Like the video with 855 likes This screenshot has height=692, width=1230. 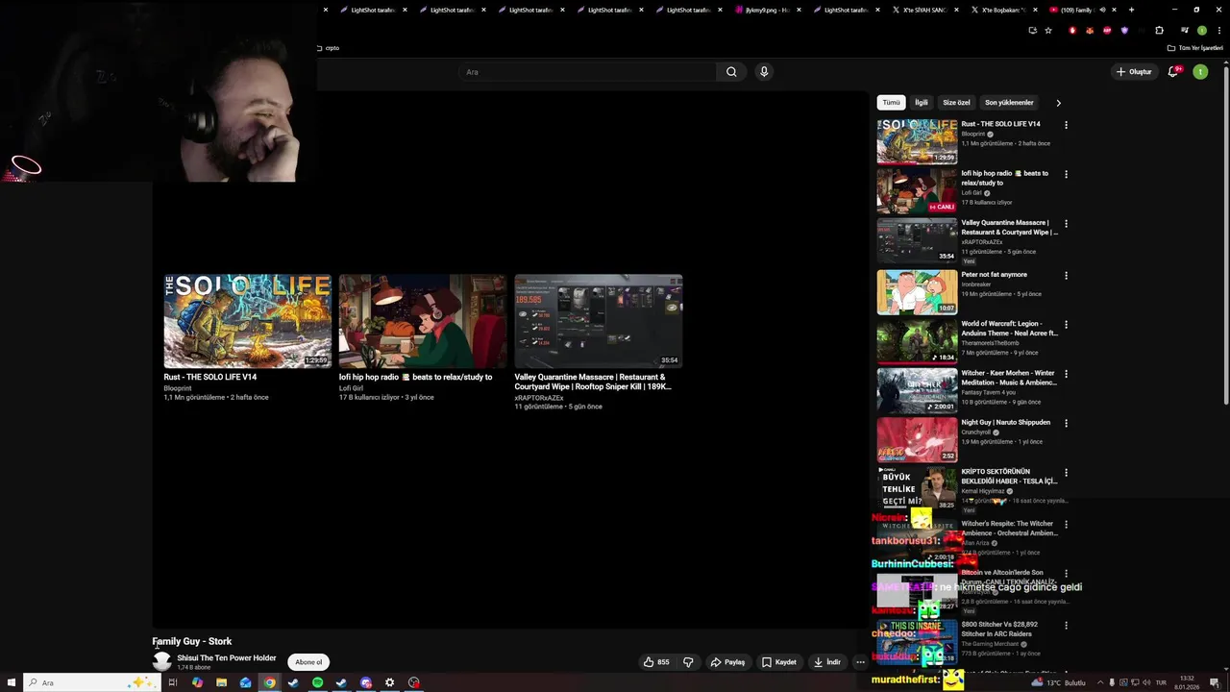coord(656,662)
